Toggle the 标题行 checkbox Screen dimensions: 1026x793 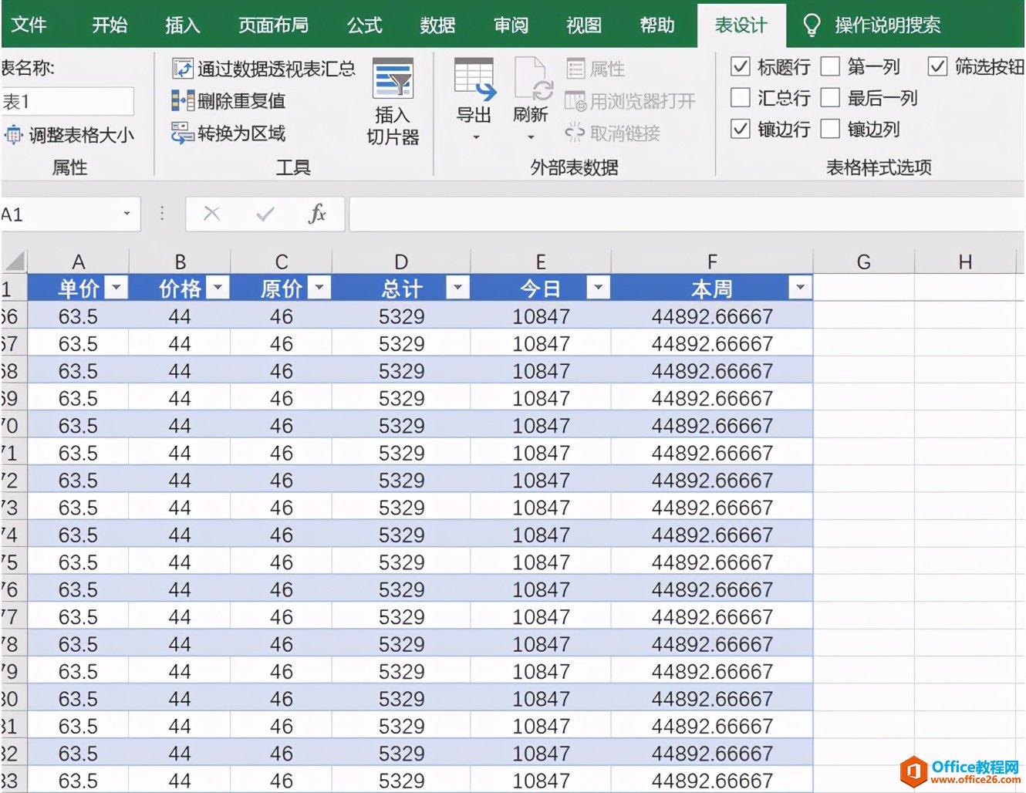(x=740, y=66)
